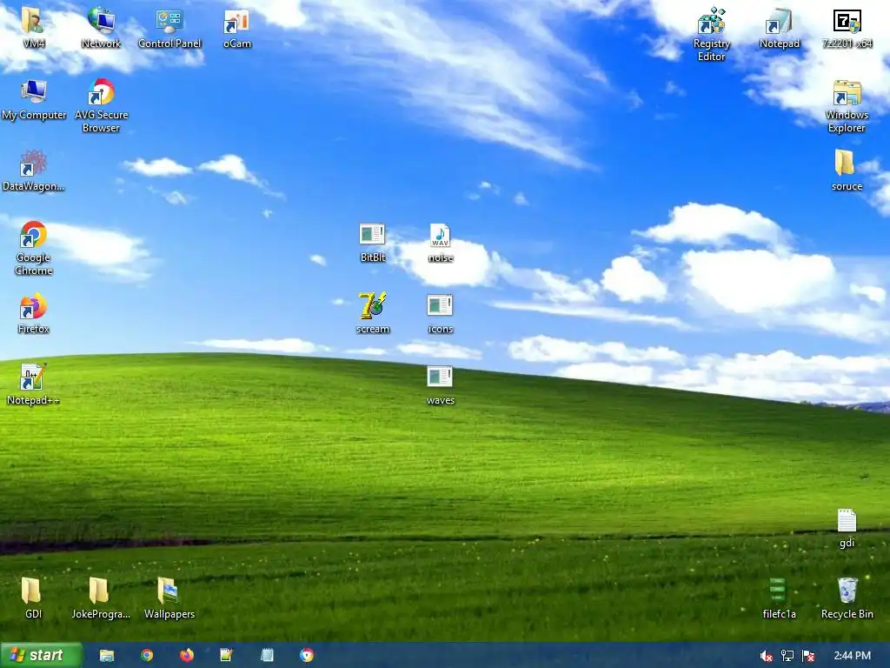Launch AVG Secure Browser from taskbar

click(307, 656)
